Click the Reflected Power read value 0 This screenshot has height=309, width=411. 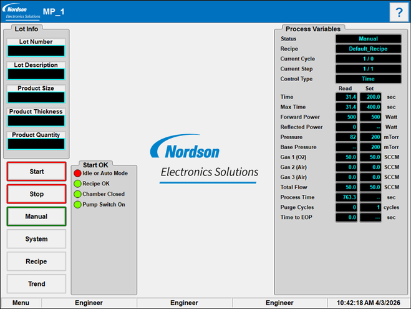coord(347,127)
